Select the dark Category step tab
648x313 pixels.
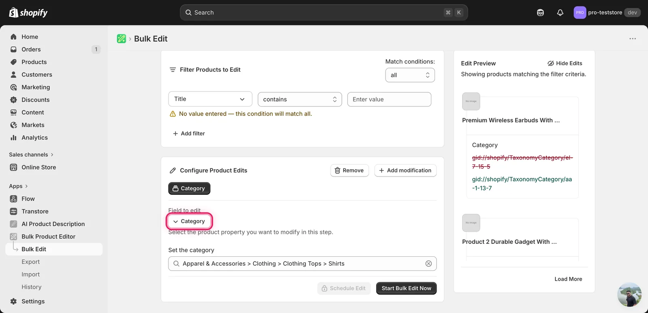[189, 188]
